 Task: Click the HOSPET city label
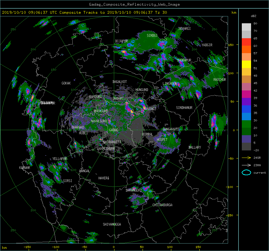(x=162, y=140)
